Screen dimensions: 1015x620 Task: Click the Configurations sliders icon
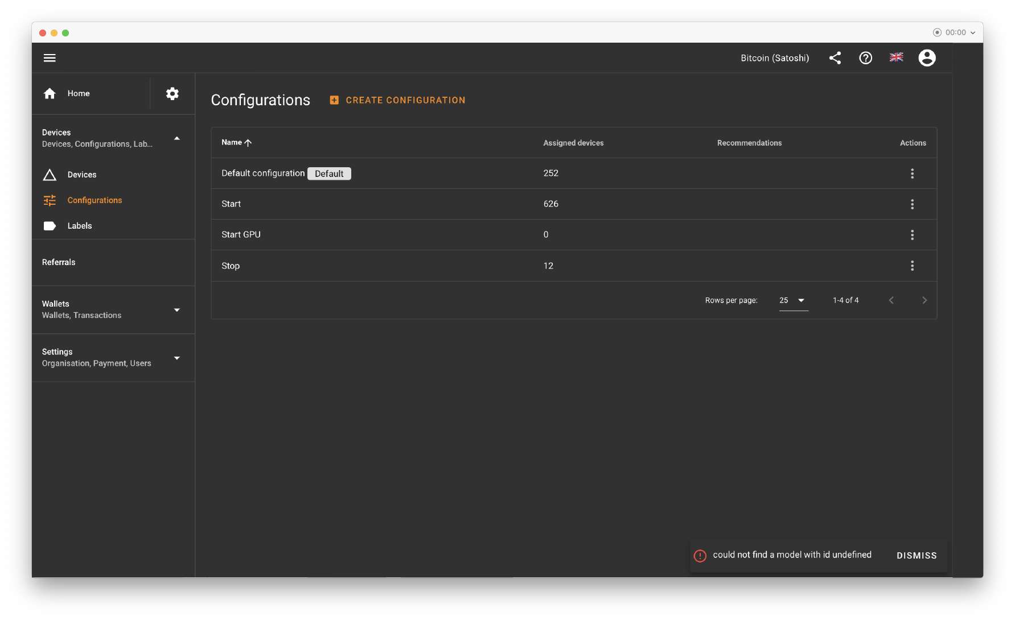click(x=50, y=200)
